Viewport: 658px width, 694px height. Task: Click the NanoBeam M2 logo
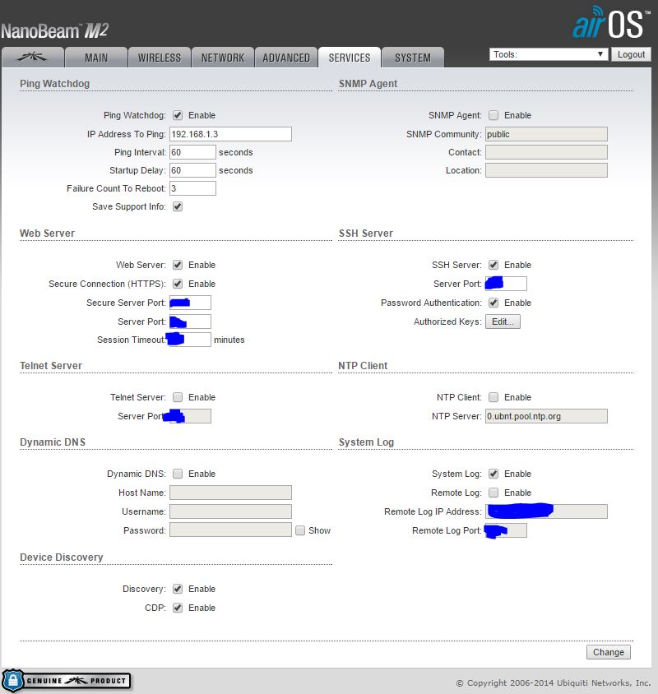[x=54, y=30]
